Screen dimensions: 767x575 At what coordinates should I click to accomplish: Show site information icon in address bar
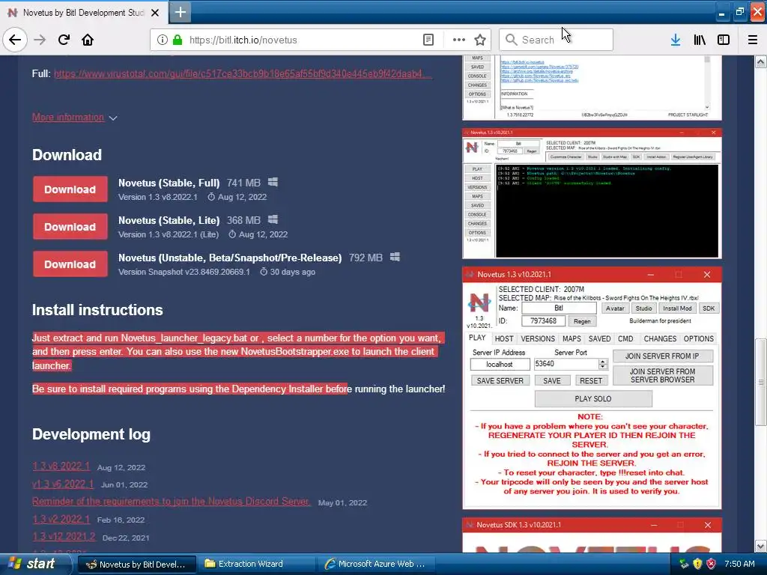point(163,40)
